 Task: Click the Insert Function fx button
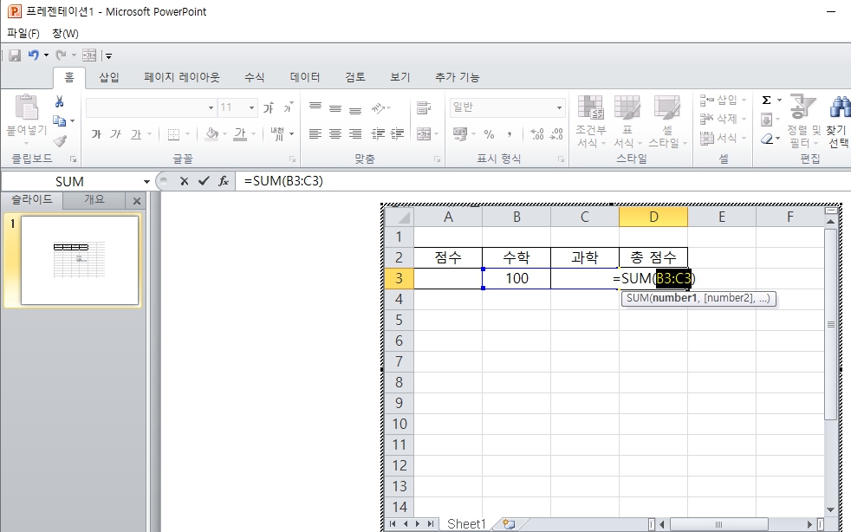223,181
